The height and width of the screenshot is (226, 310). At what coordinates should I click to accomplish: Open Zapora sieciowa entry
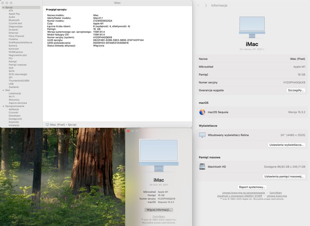pyautogui.click(x=18, y=103)
